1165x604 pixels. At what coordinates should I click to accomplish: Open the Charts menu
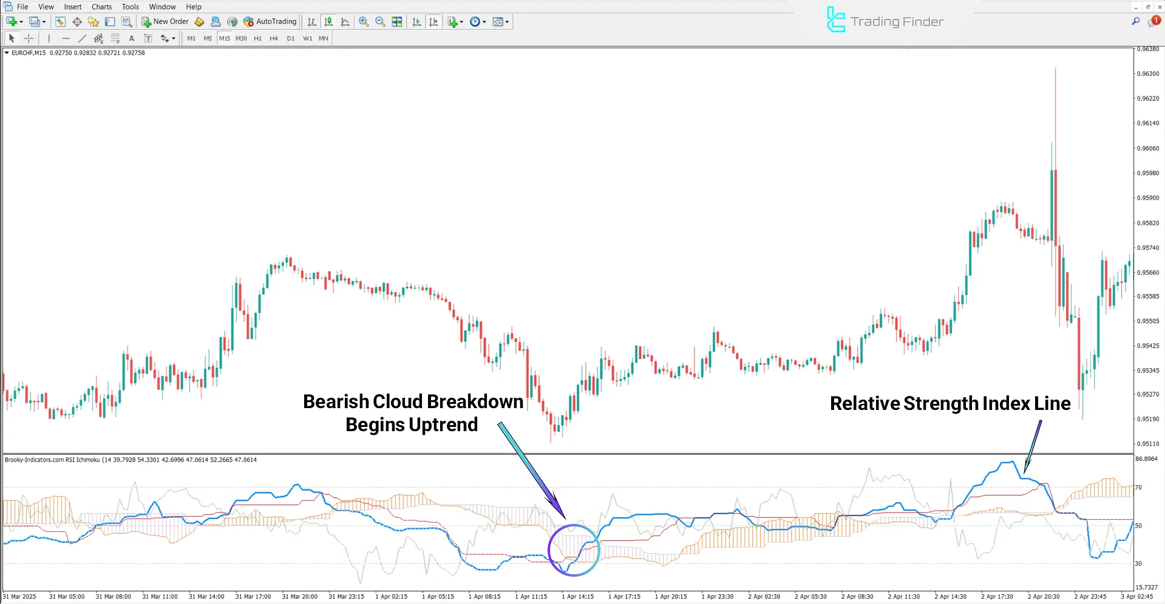coord(101,7)
